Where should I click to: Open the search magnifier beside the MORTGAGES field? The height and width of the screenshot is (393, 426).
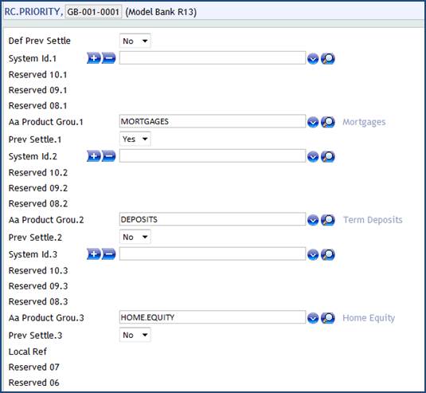pos(328,122)
